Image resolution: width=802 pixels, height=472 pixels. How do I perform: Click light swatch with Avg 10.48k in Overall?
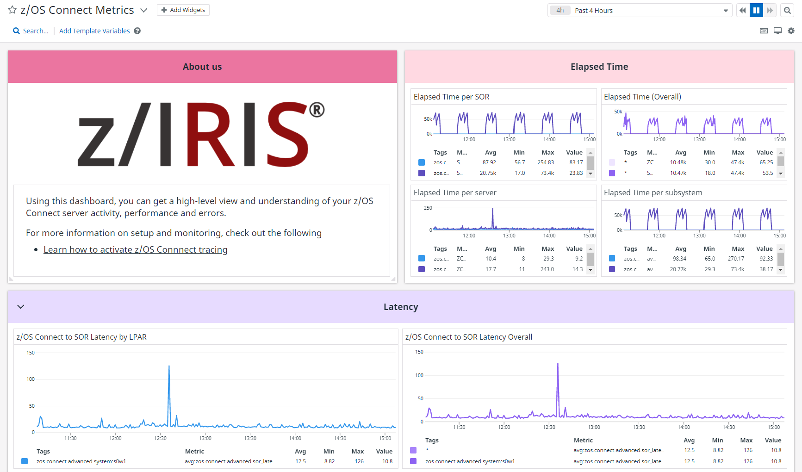612,162
